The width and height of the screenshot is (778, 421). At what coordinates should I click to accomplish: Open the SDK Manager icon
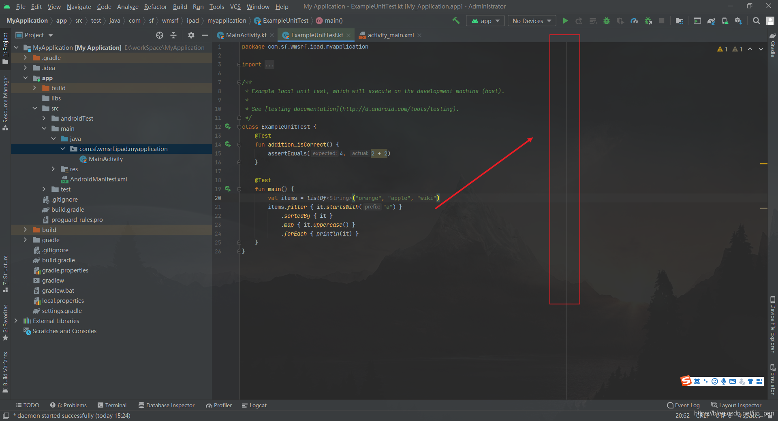click(x=739, y=21)
